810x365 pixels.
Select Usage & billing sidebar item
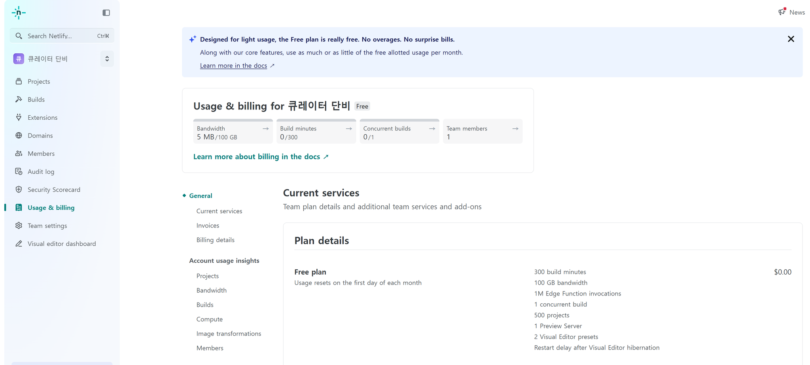(51, 208)
